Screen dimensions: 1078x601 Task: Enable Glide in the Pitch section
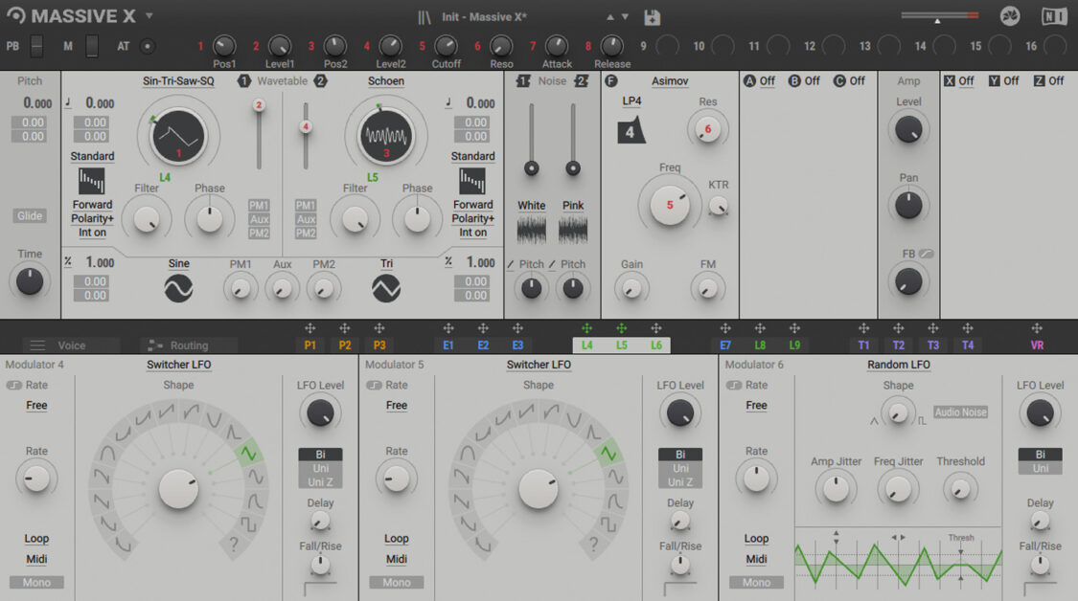point(29,215)
